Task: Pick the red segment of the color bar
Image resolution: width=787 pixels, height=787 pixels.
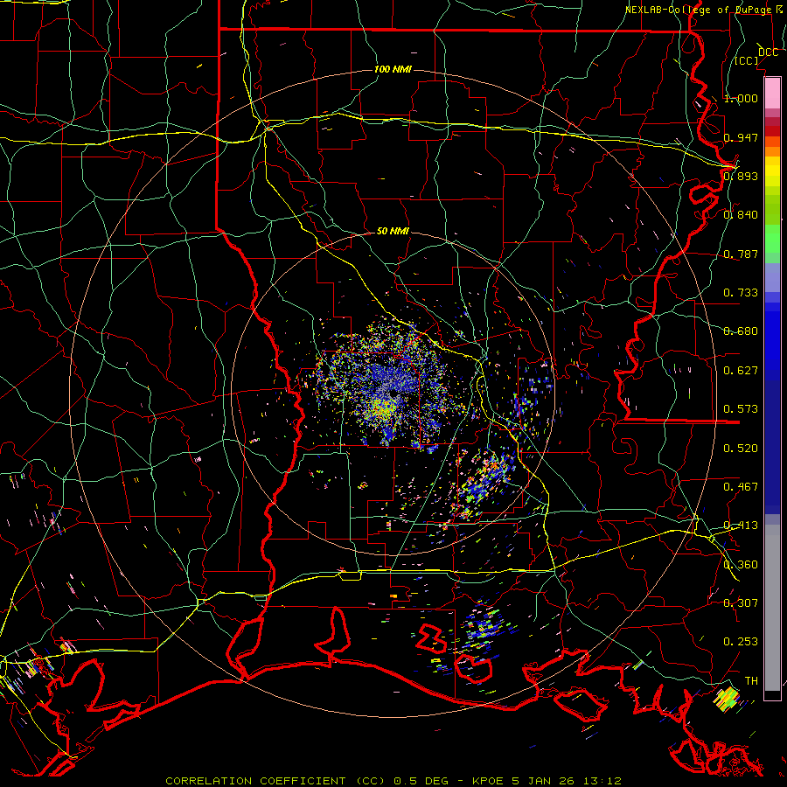Action: [772, 131]
